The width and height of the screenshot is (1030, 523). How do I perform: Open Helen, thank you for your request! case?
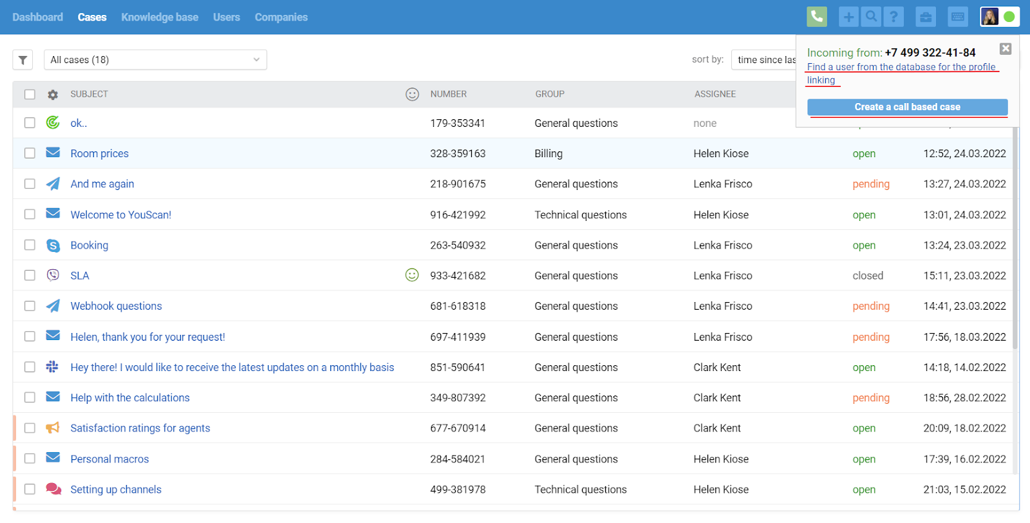click(148, 337)
